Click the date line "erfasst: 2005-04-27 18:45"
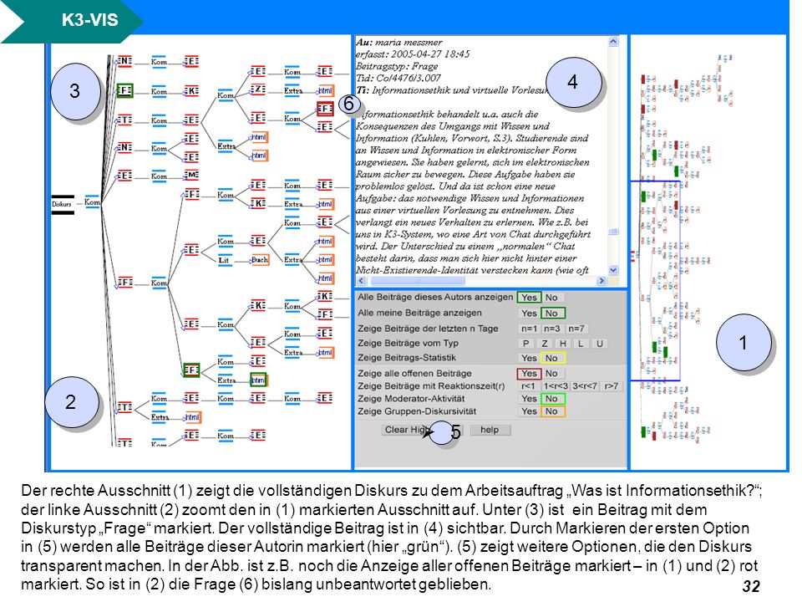Screen dimensions: 802x602 coord(413,54)
